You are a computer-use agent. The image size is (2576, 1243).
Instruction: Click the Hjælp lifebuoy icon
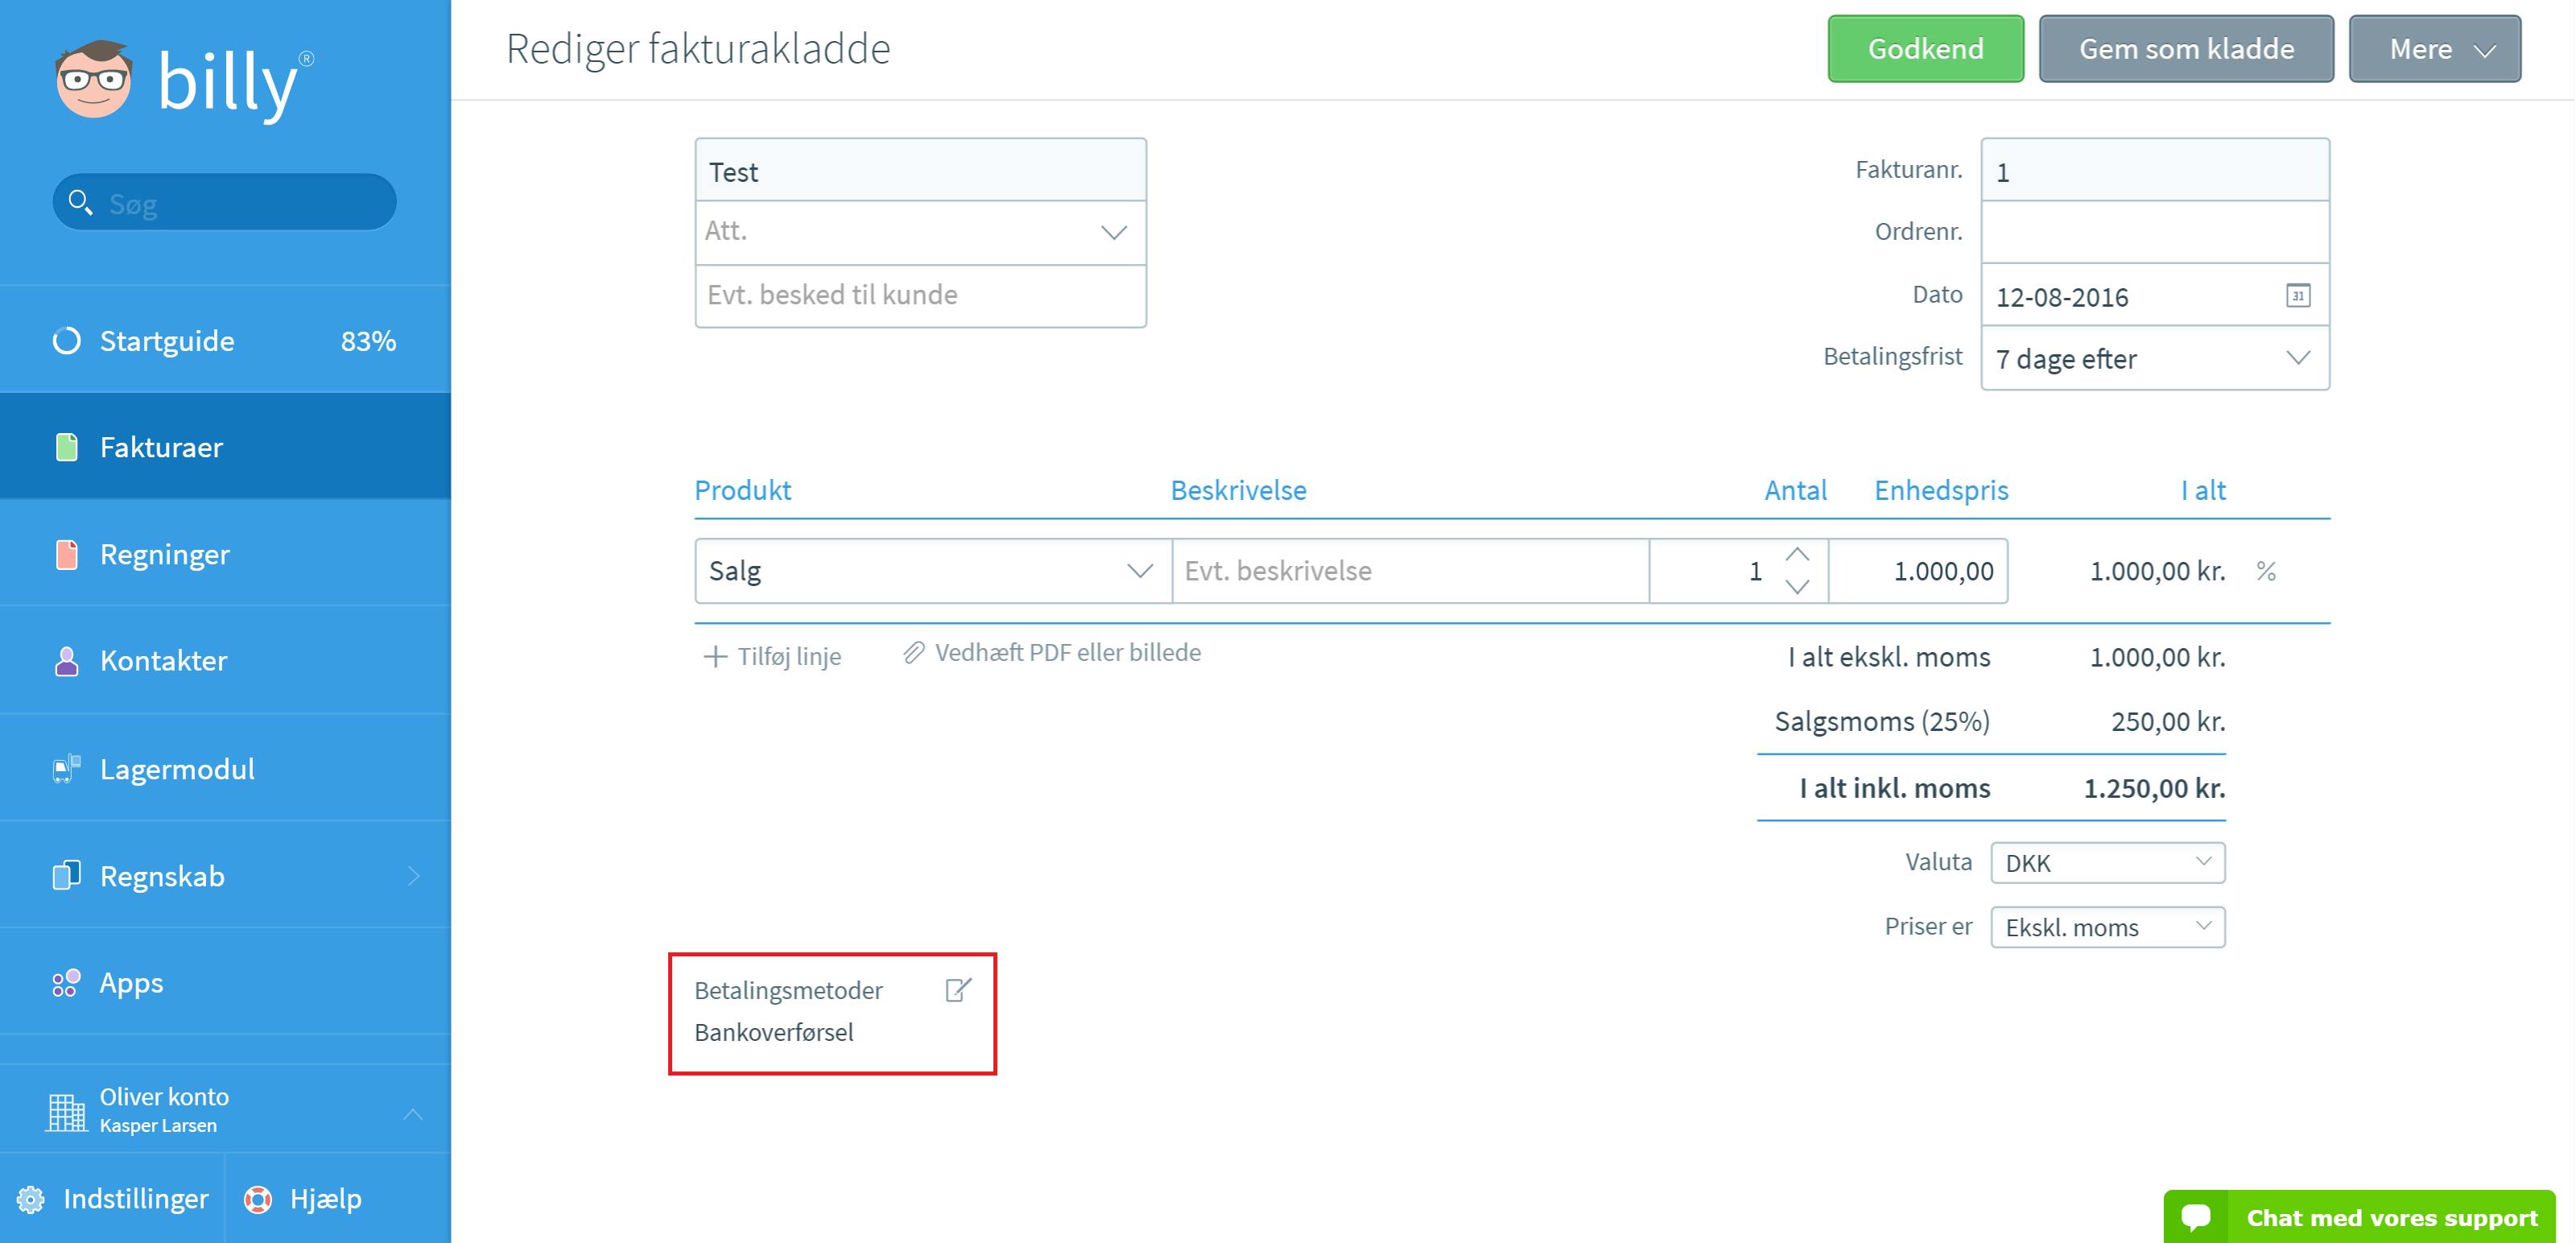coord(258,1198)
